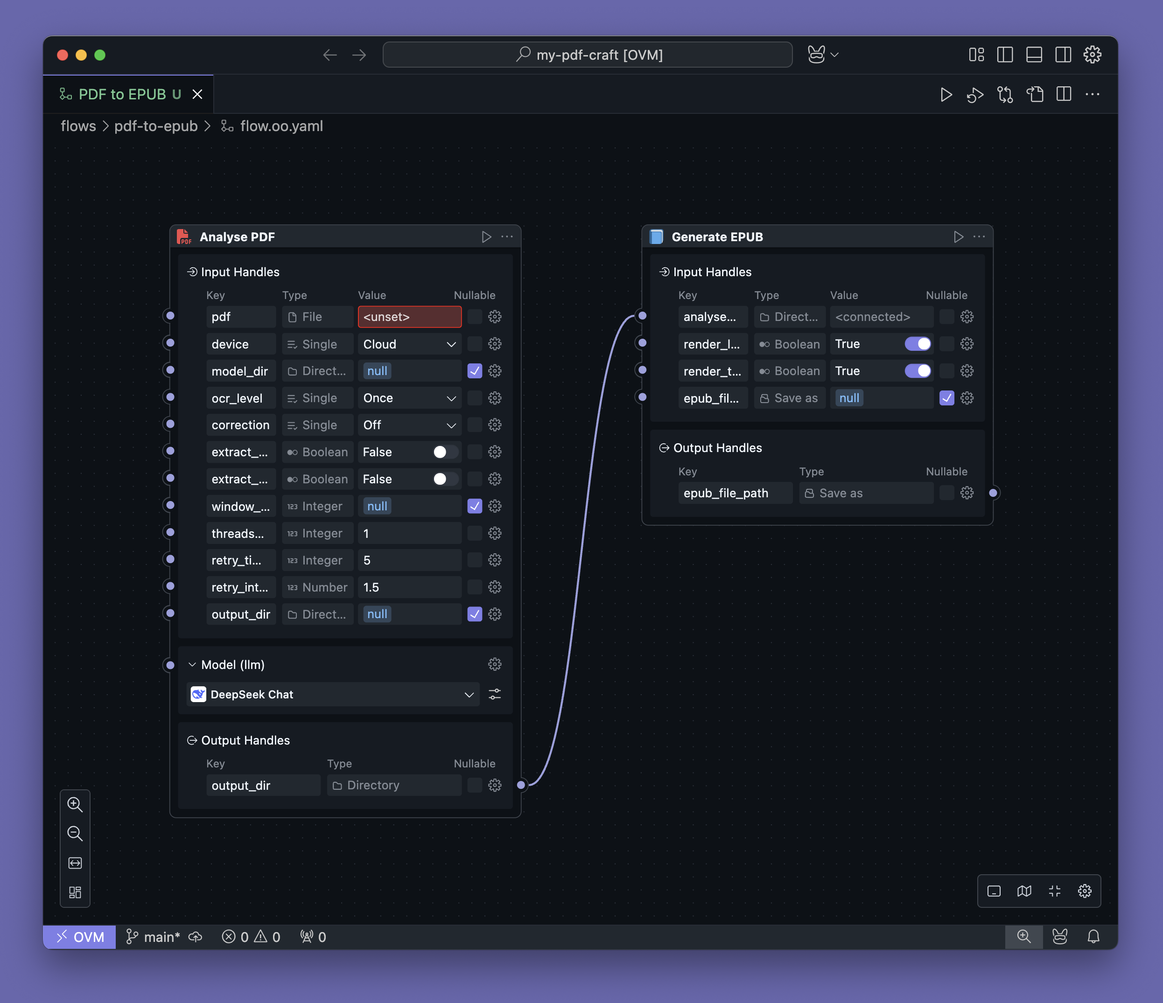Run the Analyse PDF node

pos(486,237)
